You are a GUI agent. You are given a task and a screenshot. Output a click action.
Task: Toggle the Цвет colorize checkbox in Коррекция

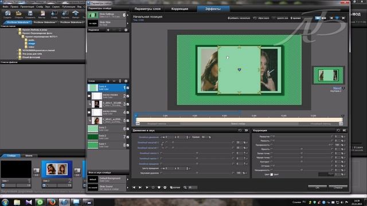click(x=272, y=174)
